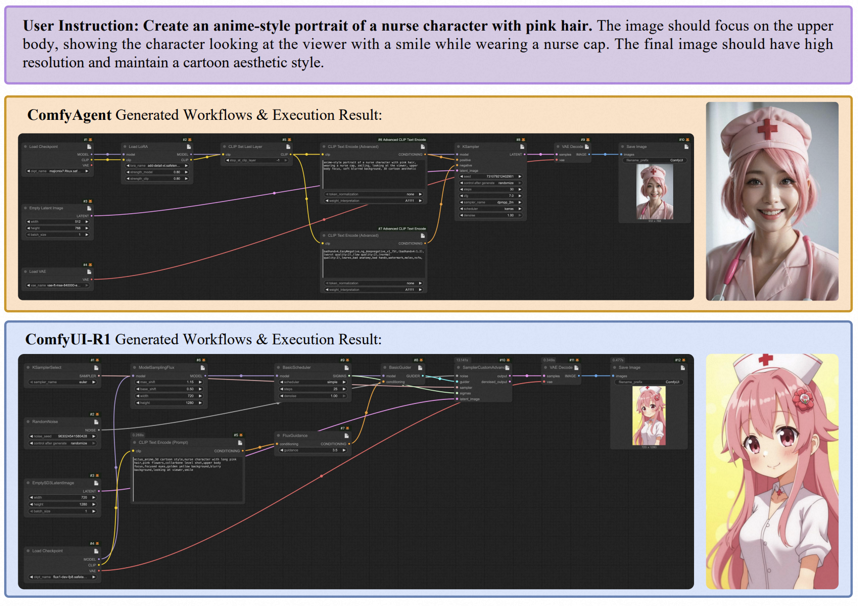Open sampler_name dropdown showing dpmpp_2m
This screenshot has height=606, width=858.
[490, 203]
